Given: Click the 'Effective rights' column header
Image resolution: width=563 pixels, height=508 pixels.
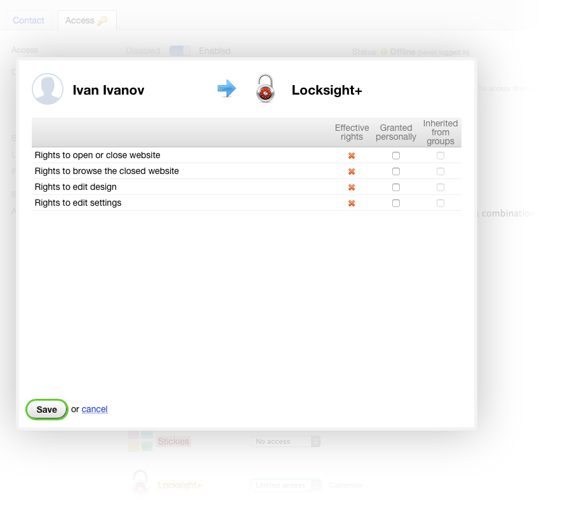Looking at the screenshot, I should point(352,132).
